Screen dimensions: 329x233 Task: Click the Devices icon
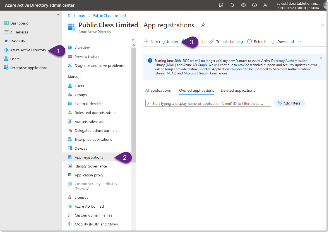pos(70,148)
